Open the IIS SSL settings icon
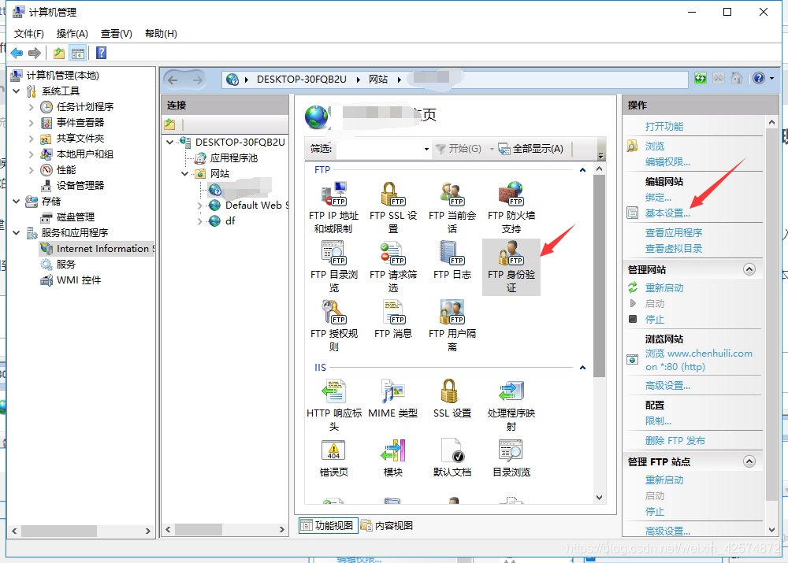This screenshot has width=788, height=563. [x=452, y=398]
